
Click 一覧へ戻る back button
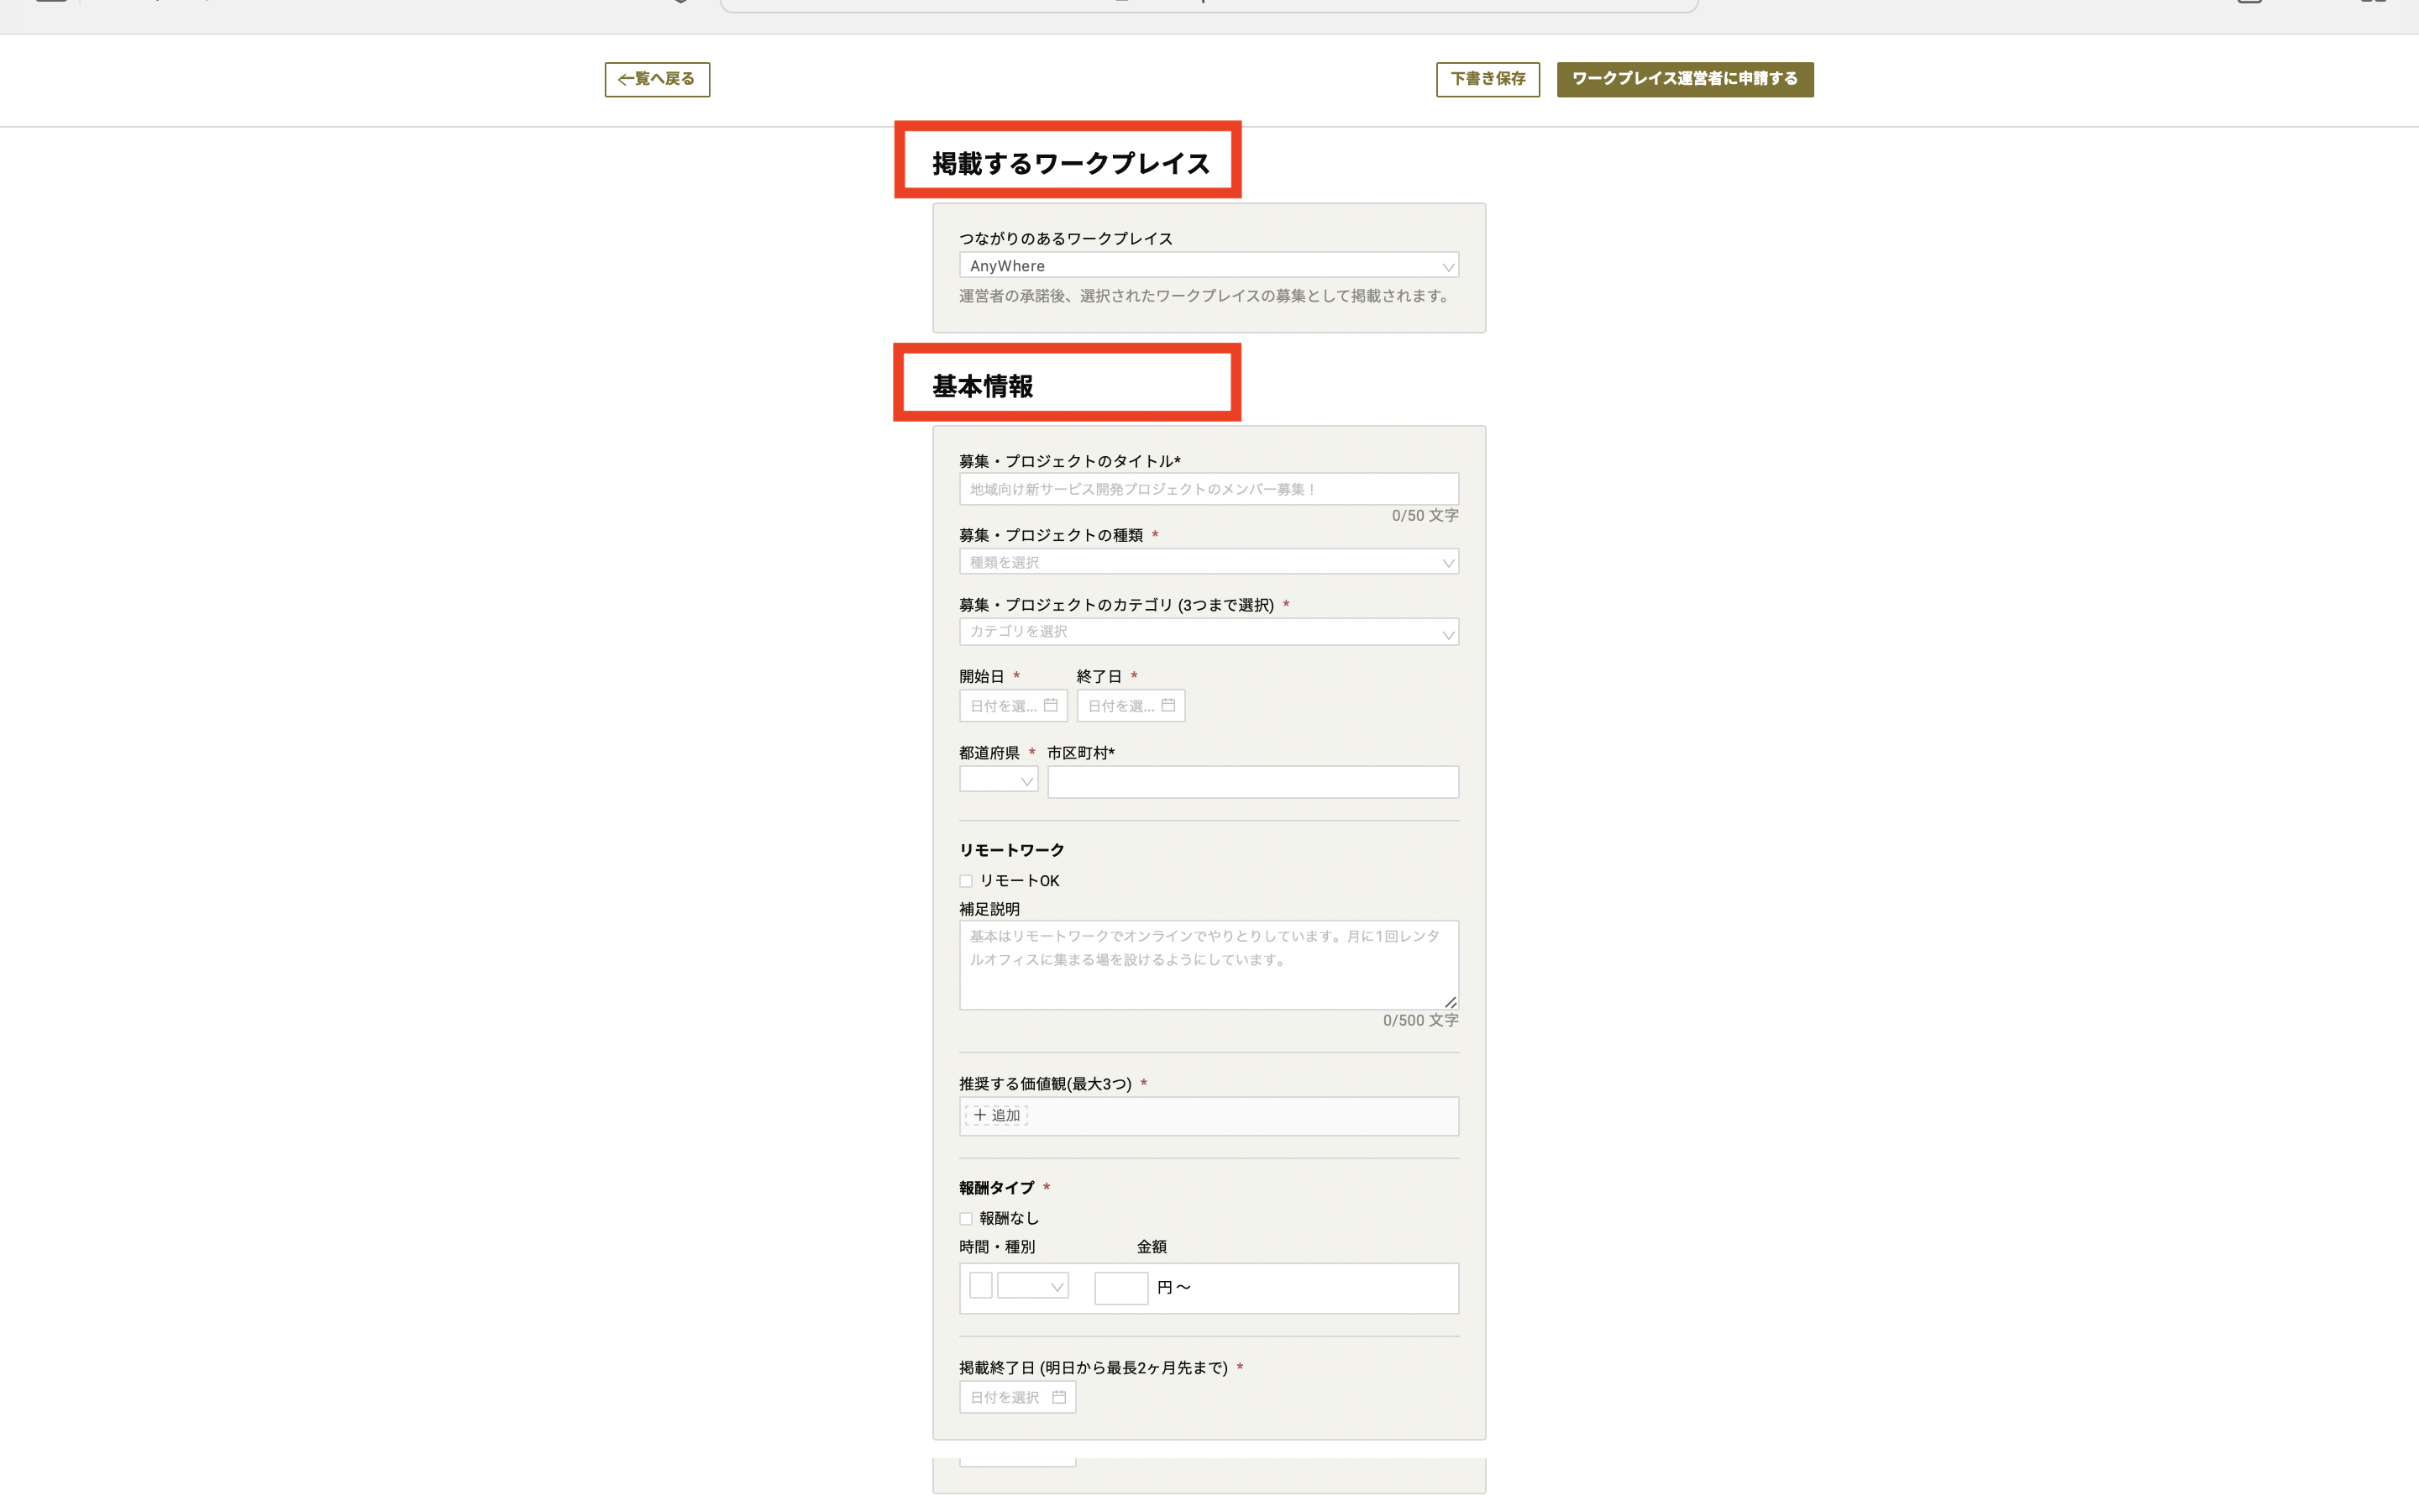click(657, 79)
